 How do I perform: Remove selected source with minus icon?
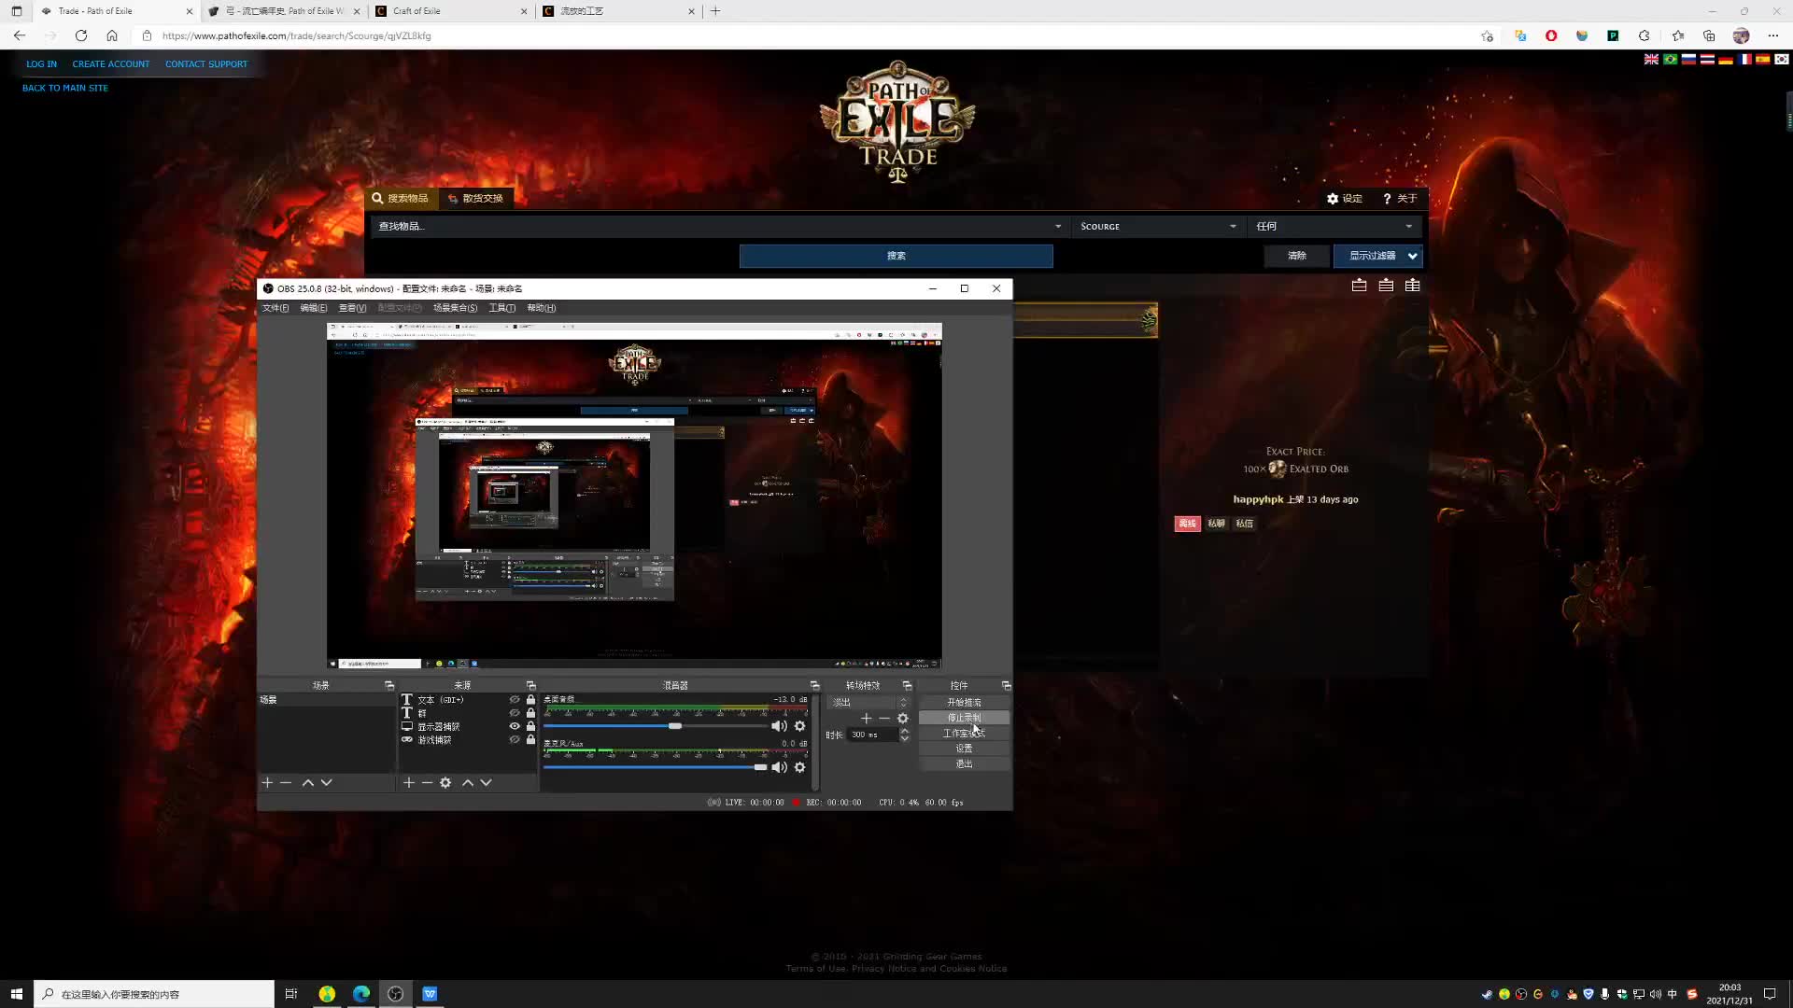[x=427, y=782]
